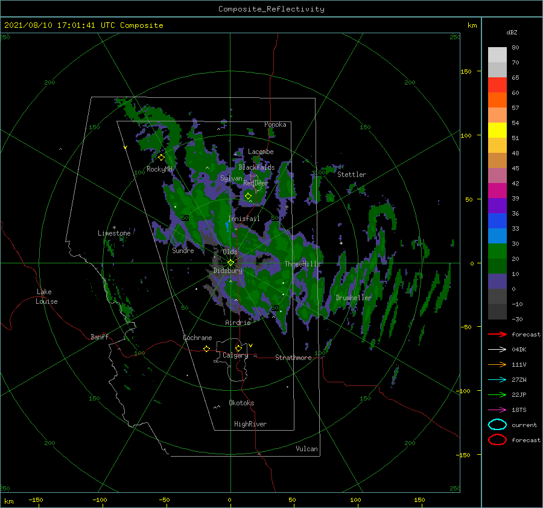Select the Didsbury label

[x=227, y=271]
